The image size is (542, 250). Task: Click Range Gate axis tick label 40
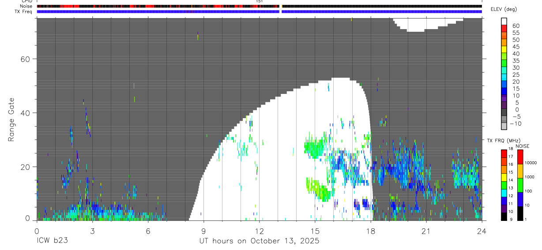point(25,113)
